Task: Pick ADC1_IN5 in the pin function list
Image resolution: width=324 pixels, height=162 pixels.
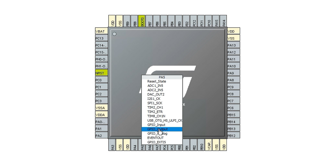Action: [162, 86]
